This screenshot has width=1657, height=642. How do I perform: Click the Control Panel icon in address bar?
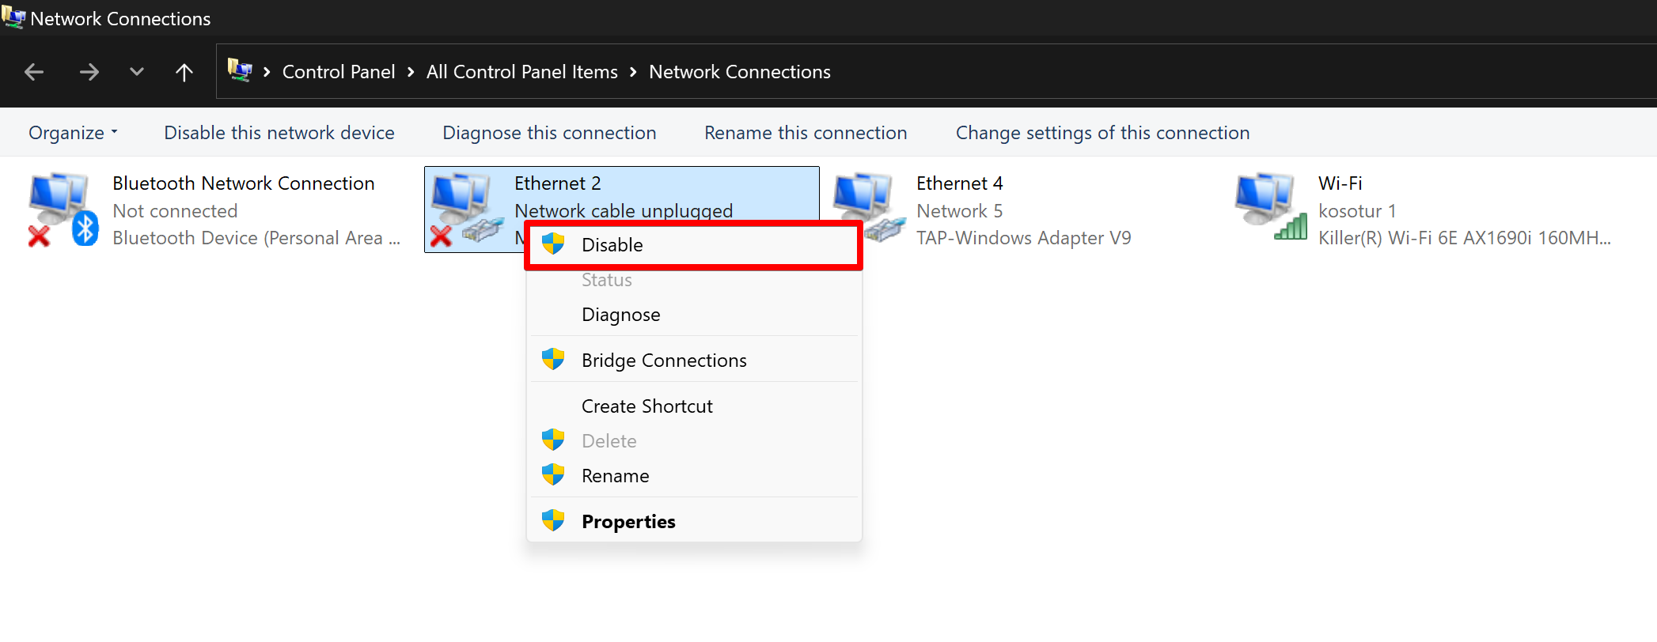(240, 71)
